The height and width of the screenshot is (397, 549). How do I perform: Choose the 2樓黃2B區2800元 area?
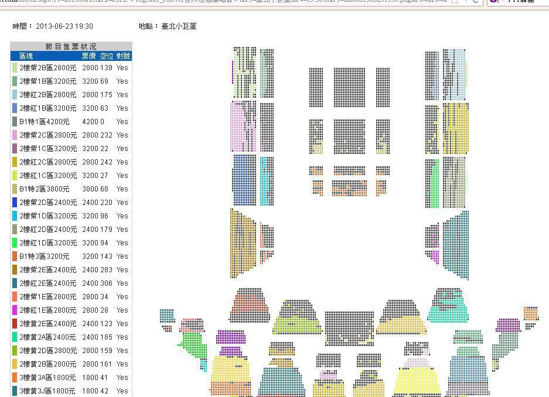click(x=71, y=364)
